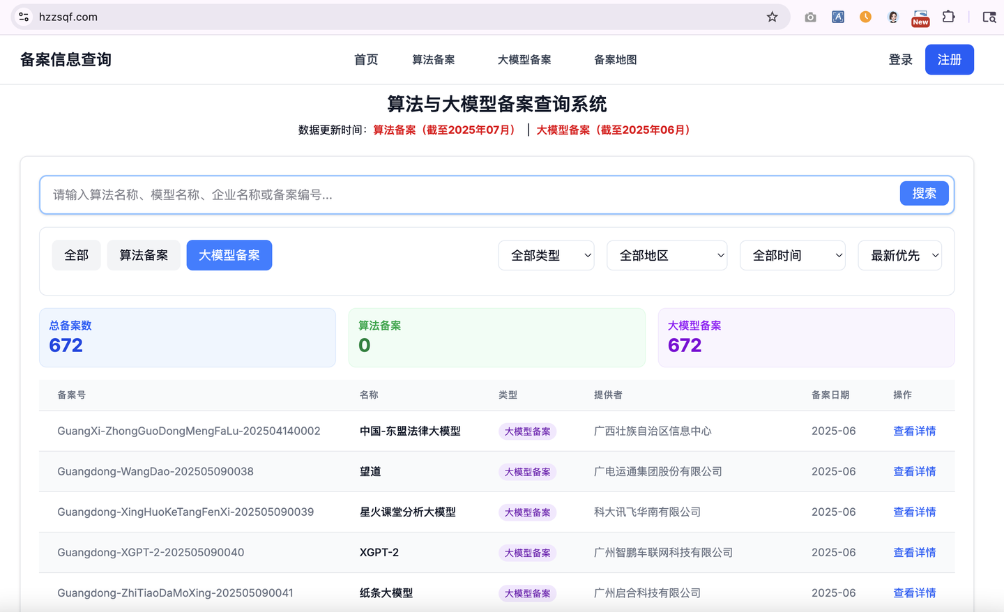Image resolution: width=1004 pixels, height=612 pixels.
Task: Click provider 广电运通集团股份有限公司
Action: coord(657,471)
